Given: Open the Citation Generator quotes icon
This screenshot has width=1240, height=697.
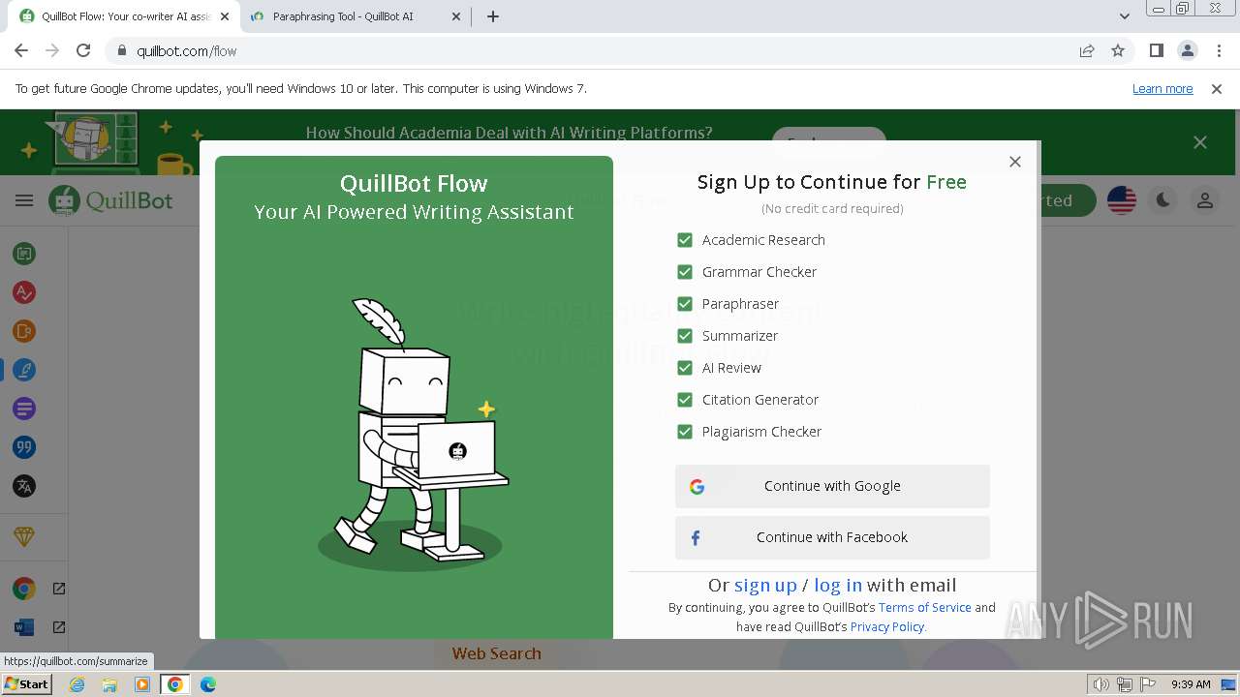Looking at the screenshot, I should (x=24, y=447).
